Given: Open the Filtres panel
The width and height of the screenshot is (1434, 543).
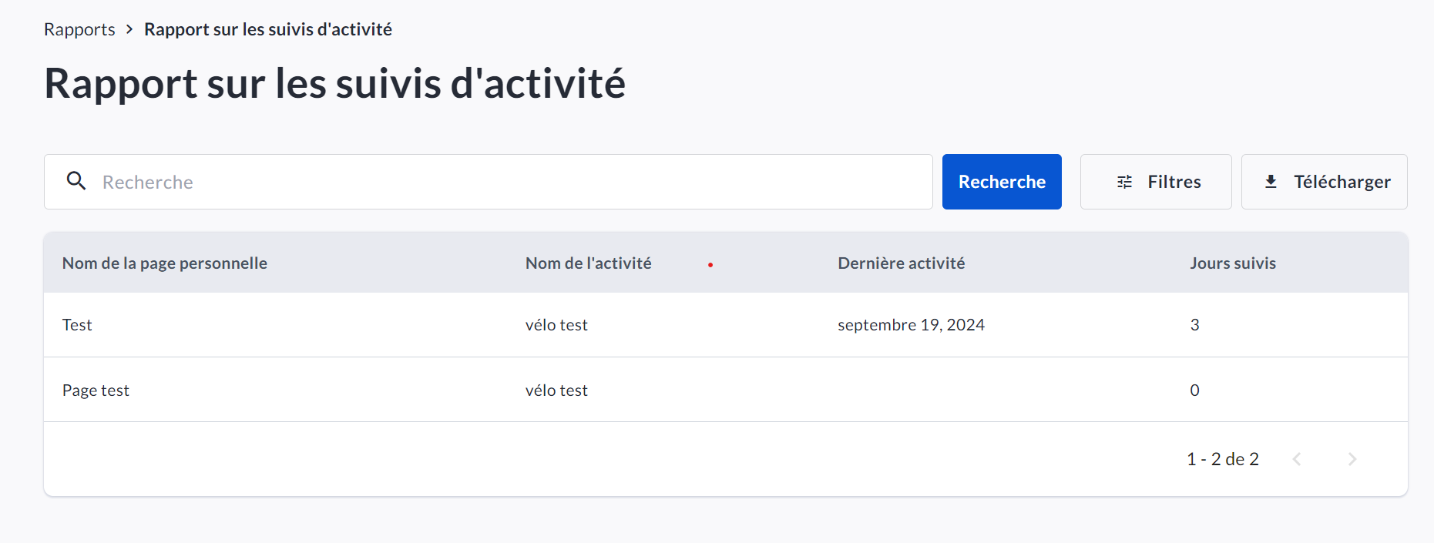Looking at the screenshot, I should (1156, 182).
